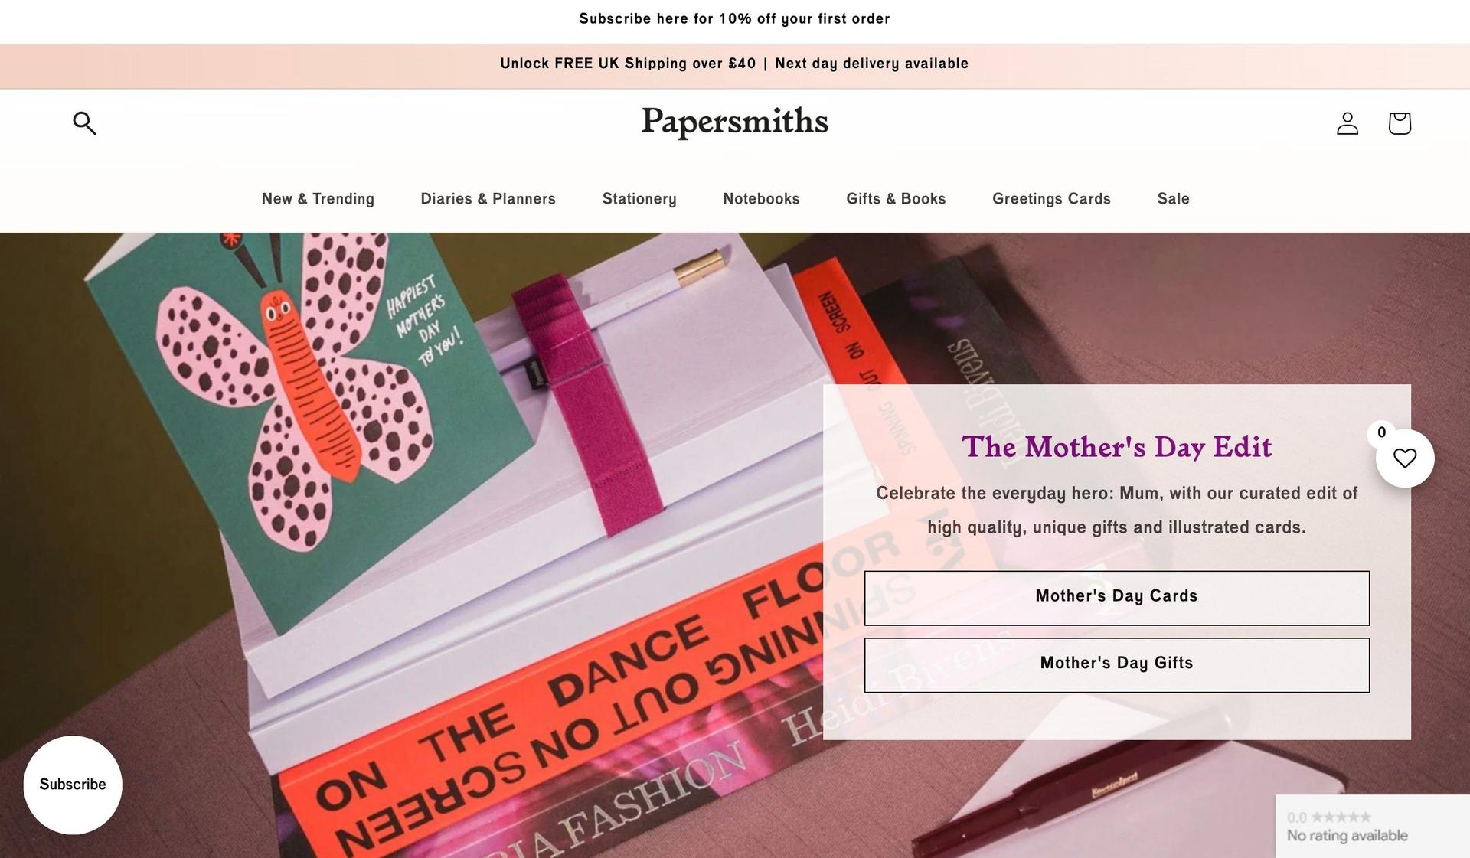Open the account login icon
The width and height of the screenshot is (1470, 858).
[1347, 123]
